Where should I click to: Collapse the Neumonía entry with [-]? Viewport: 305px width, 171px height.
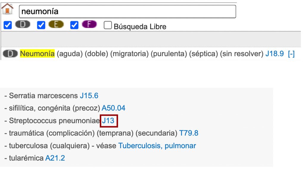[x=291, y=54]
